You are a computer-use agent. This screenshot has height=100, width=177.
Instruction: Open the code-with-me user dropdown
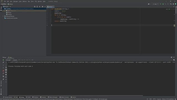coord(149,4)
